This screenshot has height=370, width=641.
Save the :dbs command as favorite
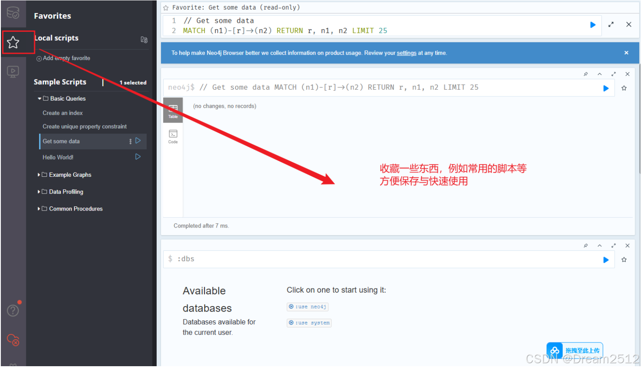coord(624,260)
